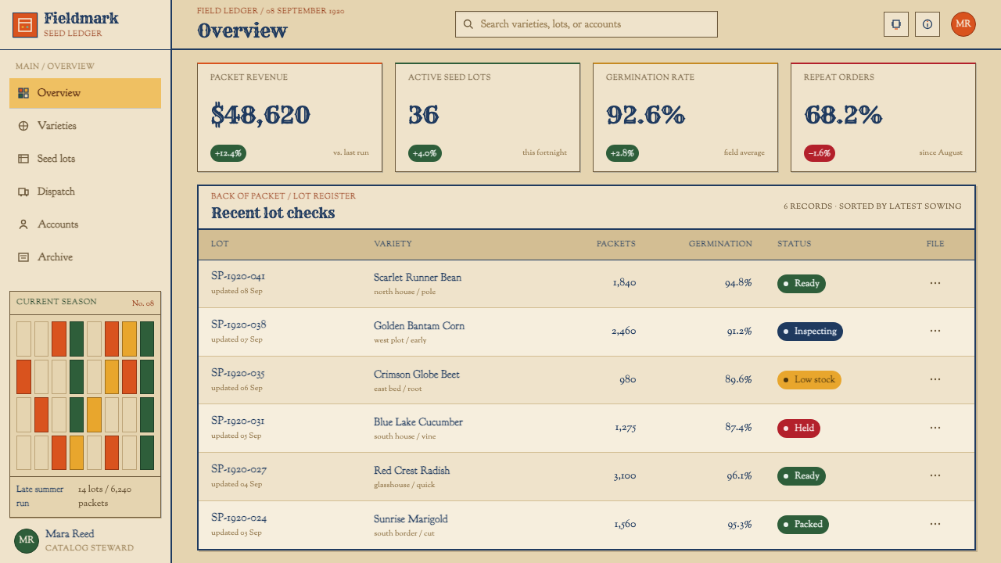Open file menu for Blue Lake Cucumber
1001x563 pixels.
coord(935,428)
